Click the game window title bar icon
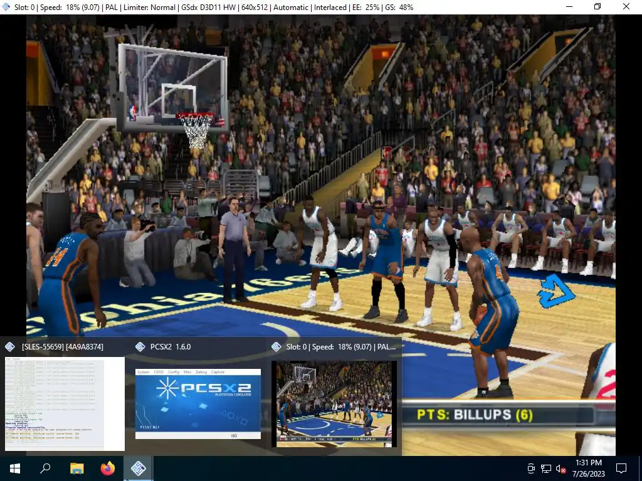Viewport: 642px width, 481px height. (x=6, y=7)
